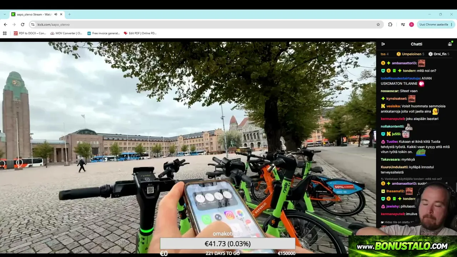This screenshot has width=457, height=257.
Task: Go back to the previous page
Action: click(5, 25)
